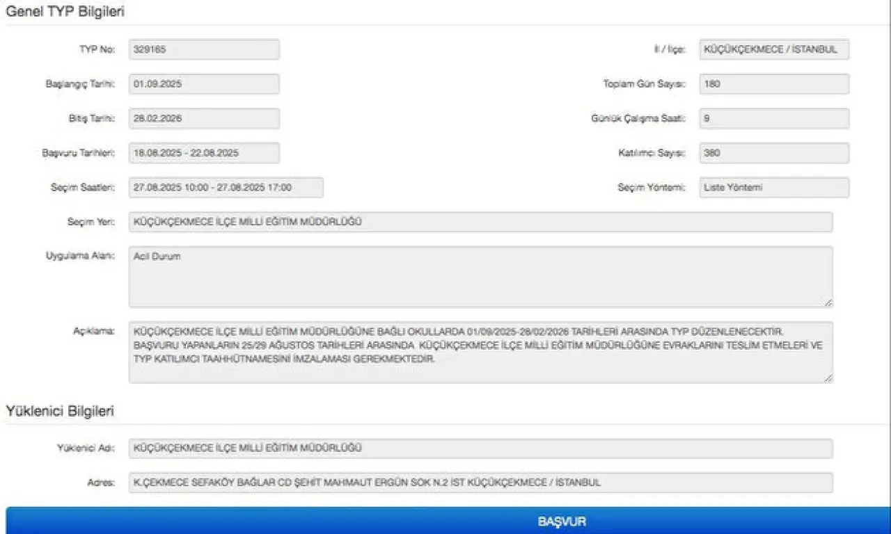Click the Yüklenici Adı field
This screenshot has width=891, height=534.
[x=480, y=448]
